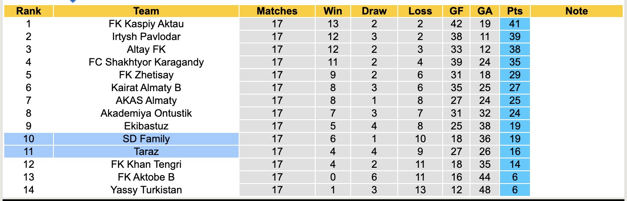This screenshot has width=627, height=201.
Task: Sort by the Matches column header
Action: 277,11
